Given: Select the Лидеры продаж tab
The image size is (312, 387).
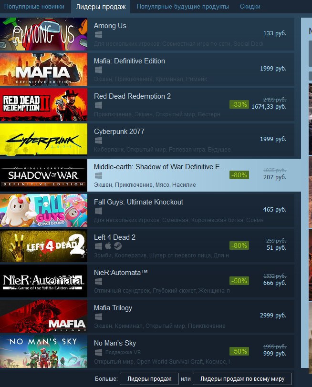Looking at the screenshot, I should [101, 7].
